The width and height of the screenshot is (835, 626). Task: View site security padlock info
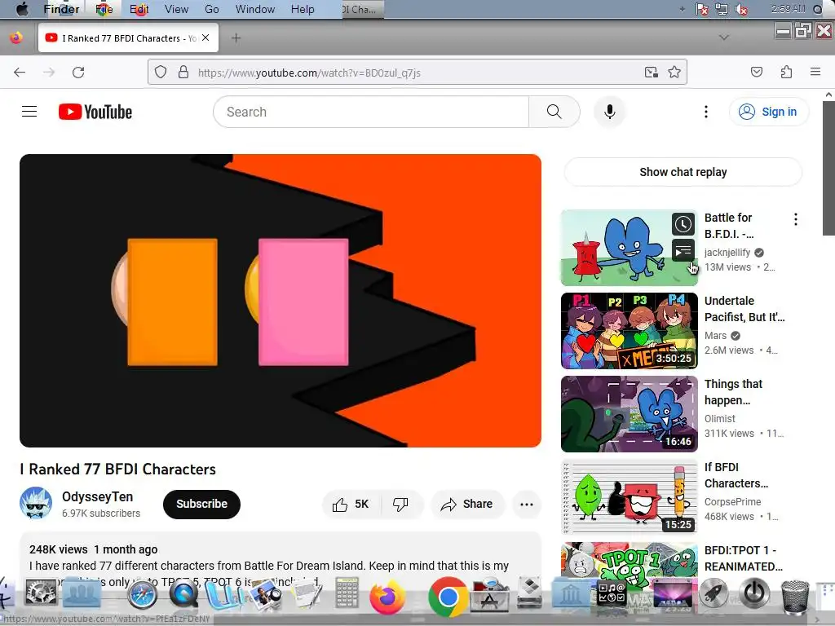[183, 72]
